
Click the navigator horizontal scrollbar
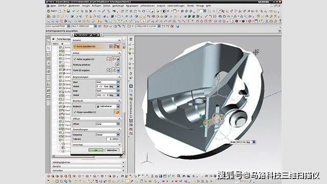pos(87,156)
